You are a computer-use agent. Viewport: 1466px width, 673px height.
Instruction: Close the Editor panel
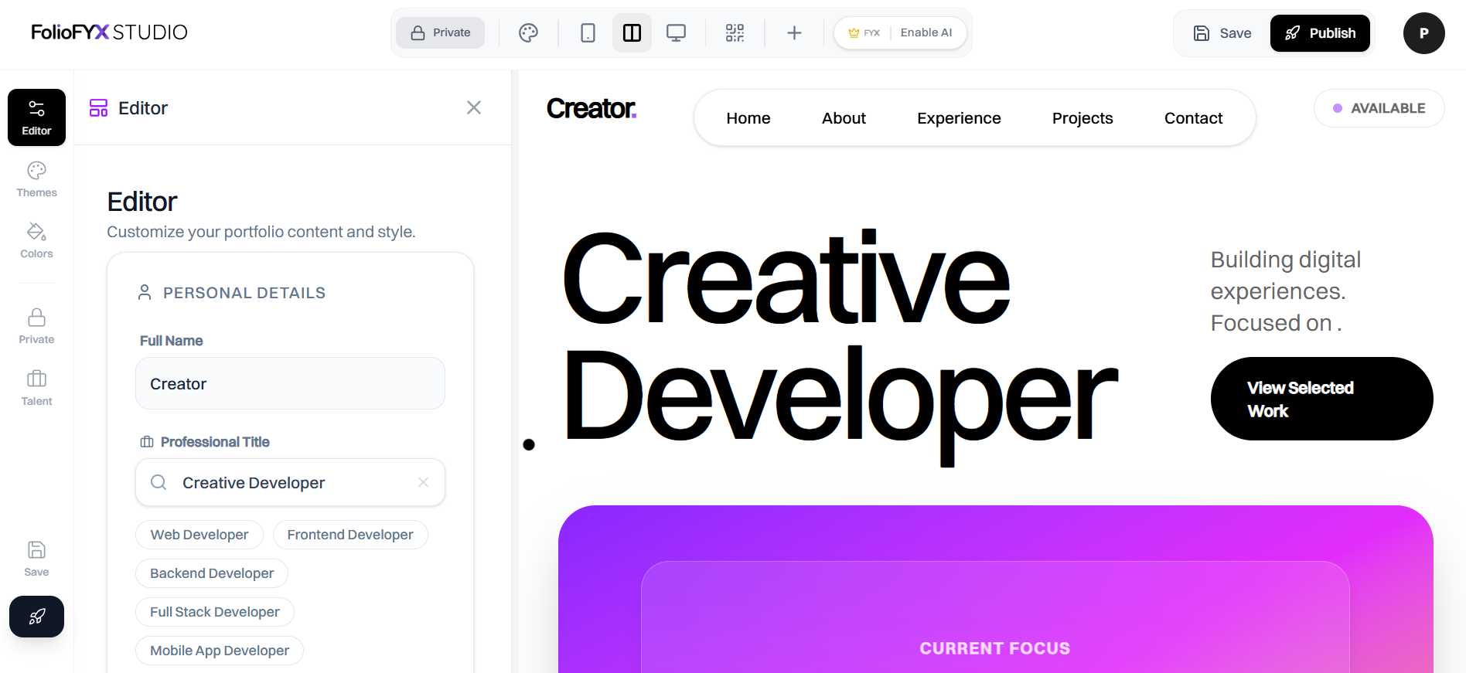tap(474, 107)
